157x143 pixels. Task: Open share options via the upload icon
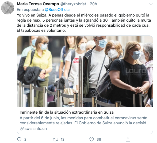[x=128, y=139]
